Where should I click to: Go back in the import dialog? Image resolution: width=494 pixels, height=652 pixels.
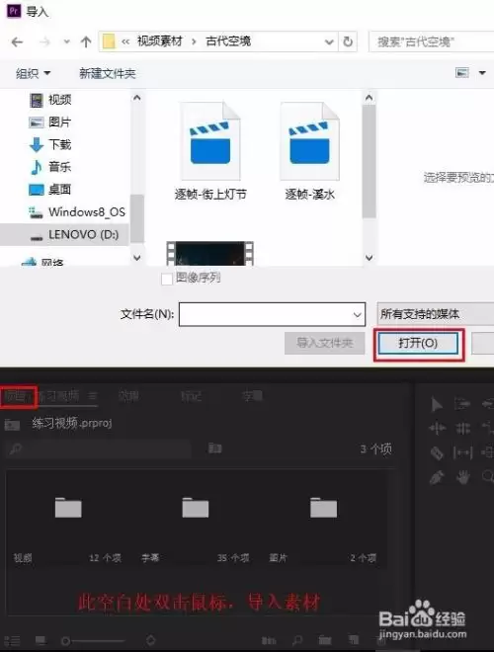click(x=17, y=42)
